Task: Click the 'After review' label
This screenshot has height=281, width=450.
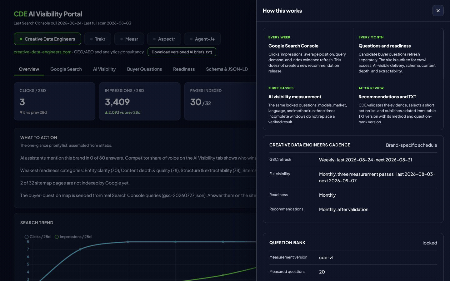Action: 371,88
